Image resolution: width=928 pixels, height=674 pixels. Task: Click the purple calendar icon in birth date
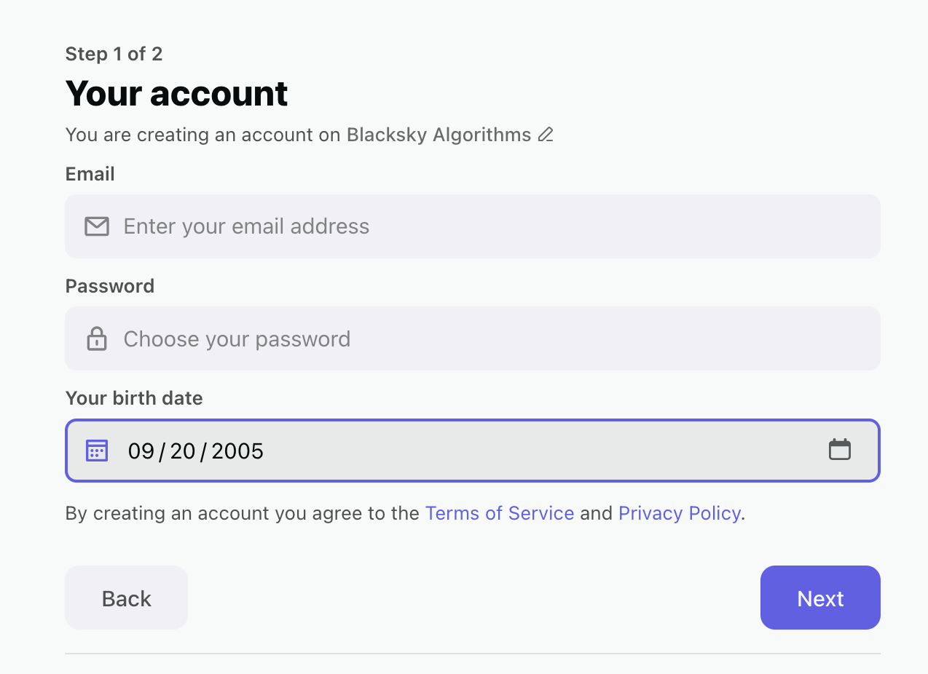pos(97,451)
